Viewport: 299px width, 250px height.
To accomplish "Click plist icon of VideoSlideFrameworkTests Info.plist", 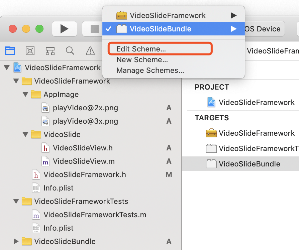I will (x=36, y=228).
